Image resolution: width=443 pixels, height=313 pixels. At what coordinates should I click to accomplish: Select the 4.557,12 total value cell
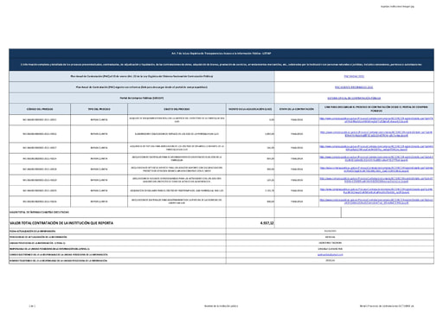[x=250, y=223]
